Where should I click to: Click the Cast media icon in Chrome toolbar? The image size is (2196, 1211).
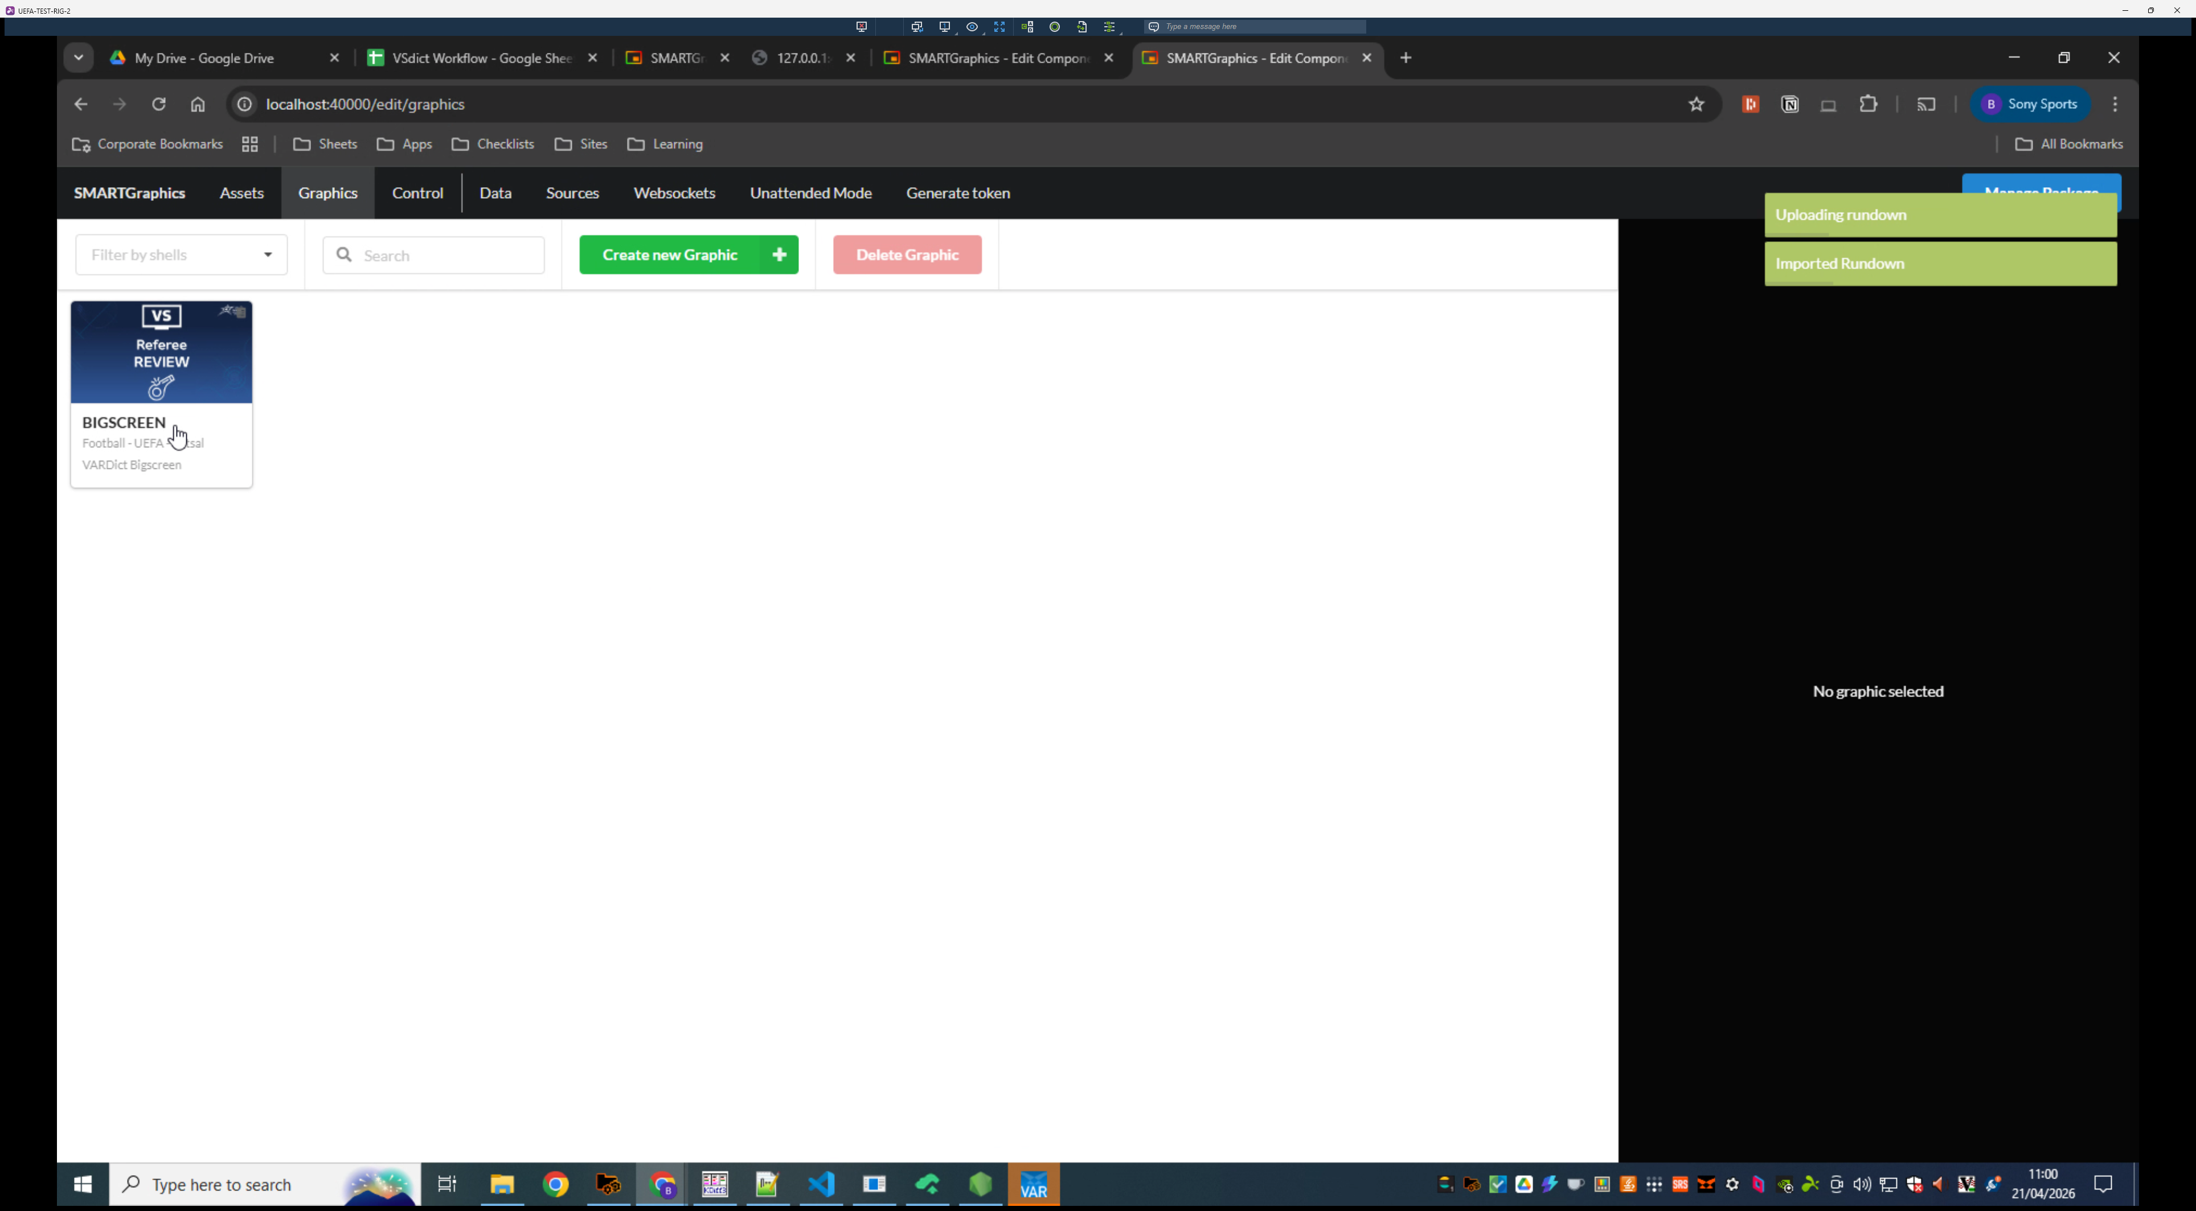pyautogui.click(x=1925, y=104)
